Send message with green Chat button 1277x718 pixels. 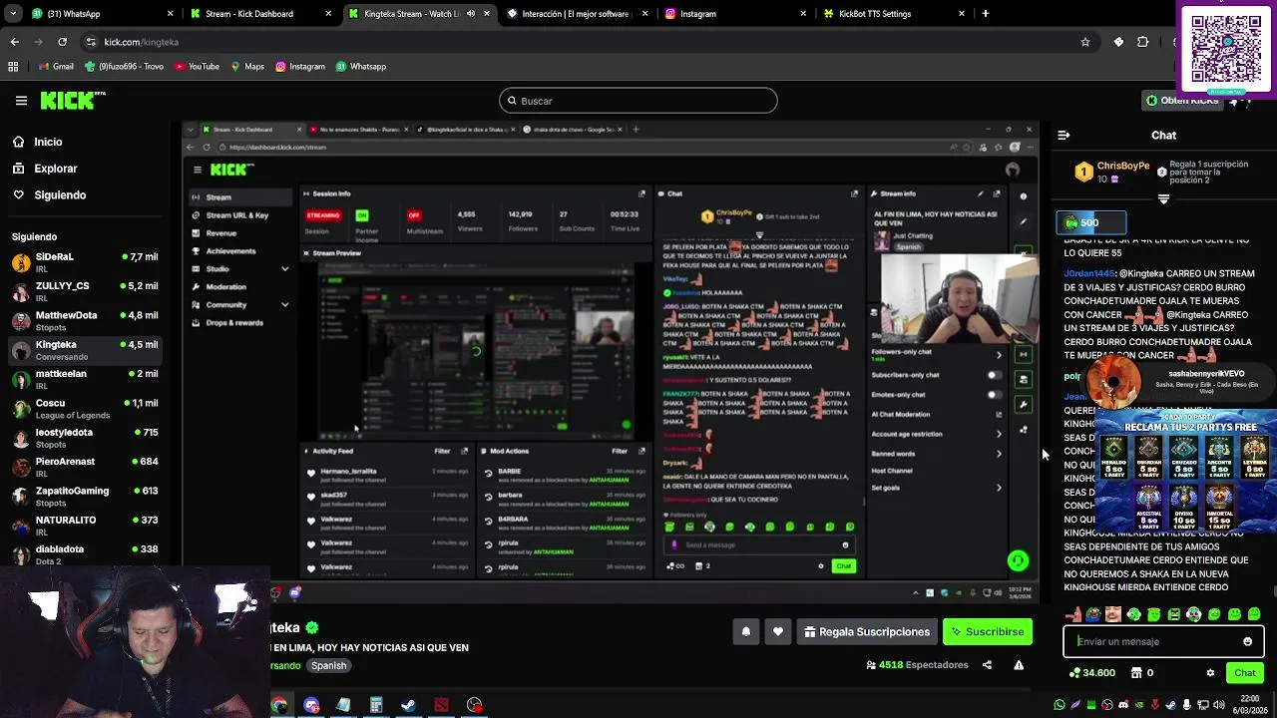[1244, 672]
